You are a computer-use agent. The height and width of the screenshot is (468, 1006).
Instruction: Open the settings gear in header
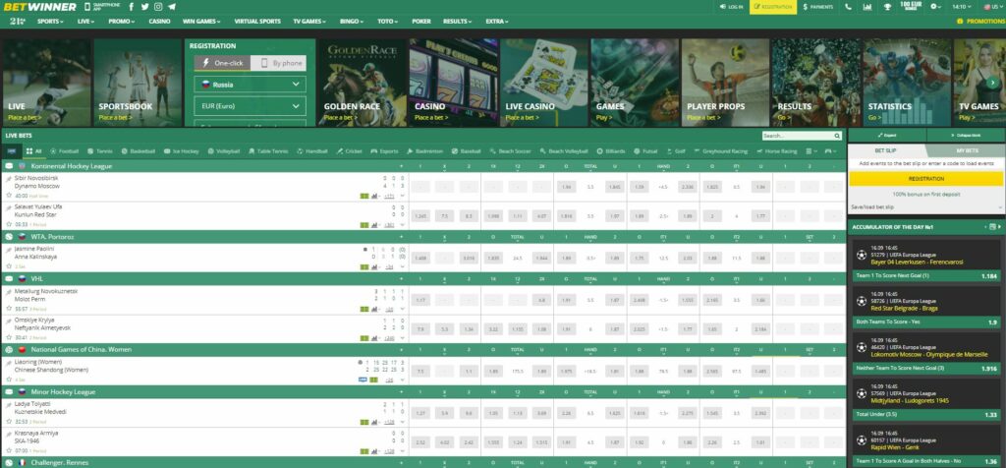[935, 7]
